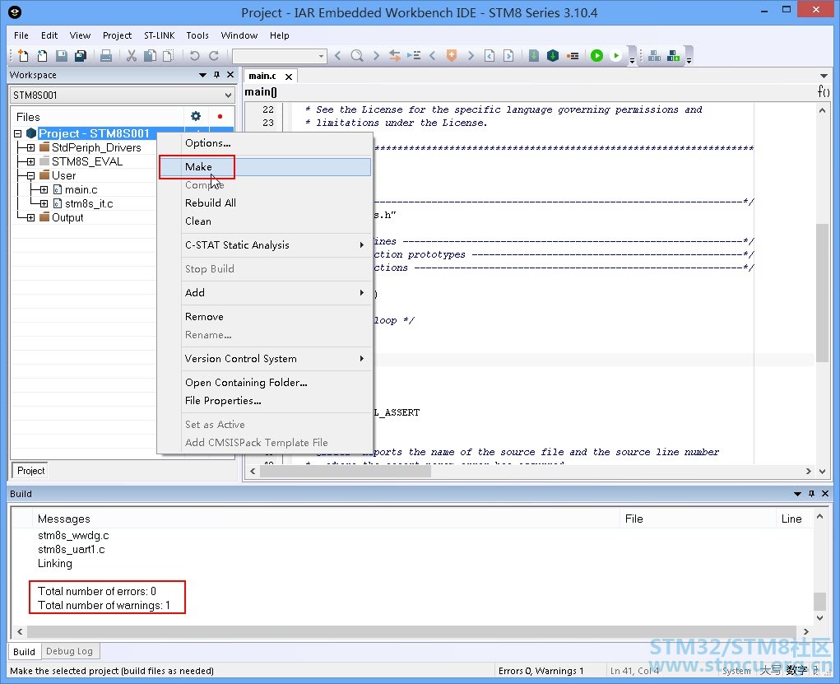Select the Build tab
The image size is (840, 684).
[x=24, y=652]
